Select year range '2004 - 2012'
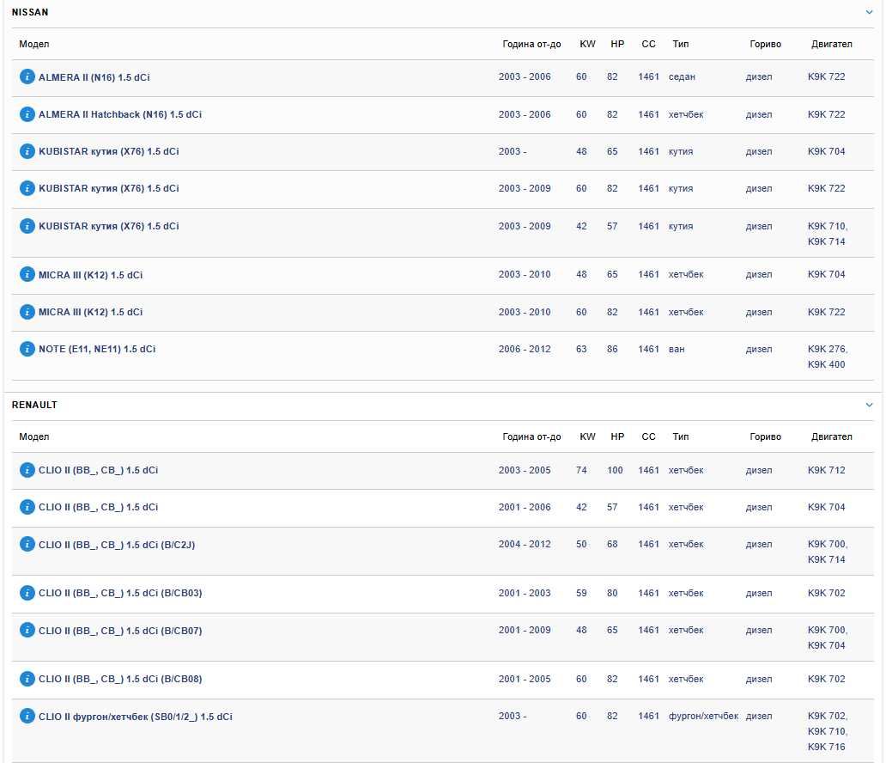This screenshot has width=886, height=763. point(525,544)
